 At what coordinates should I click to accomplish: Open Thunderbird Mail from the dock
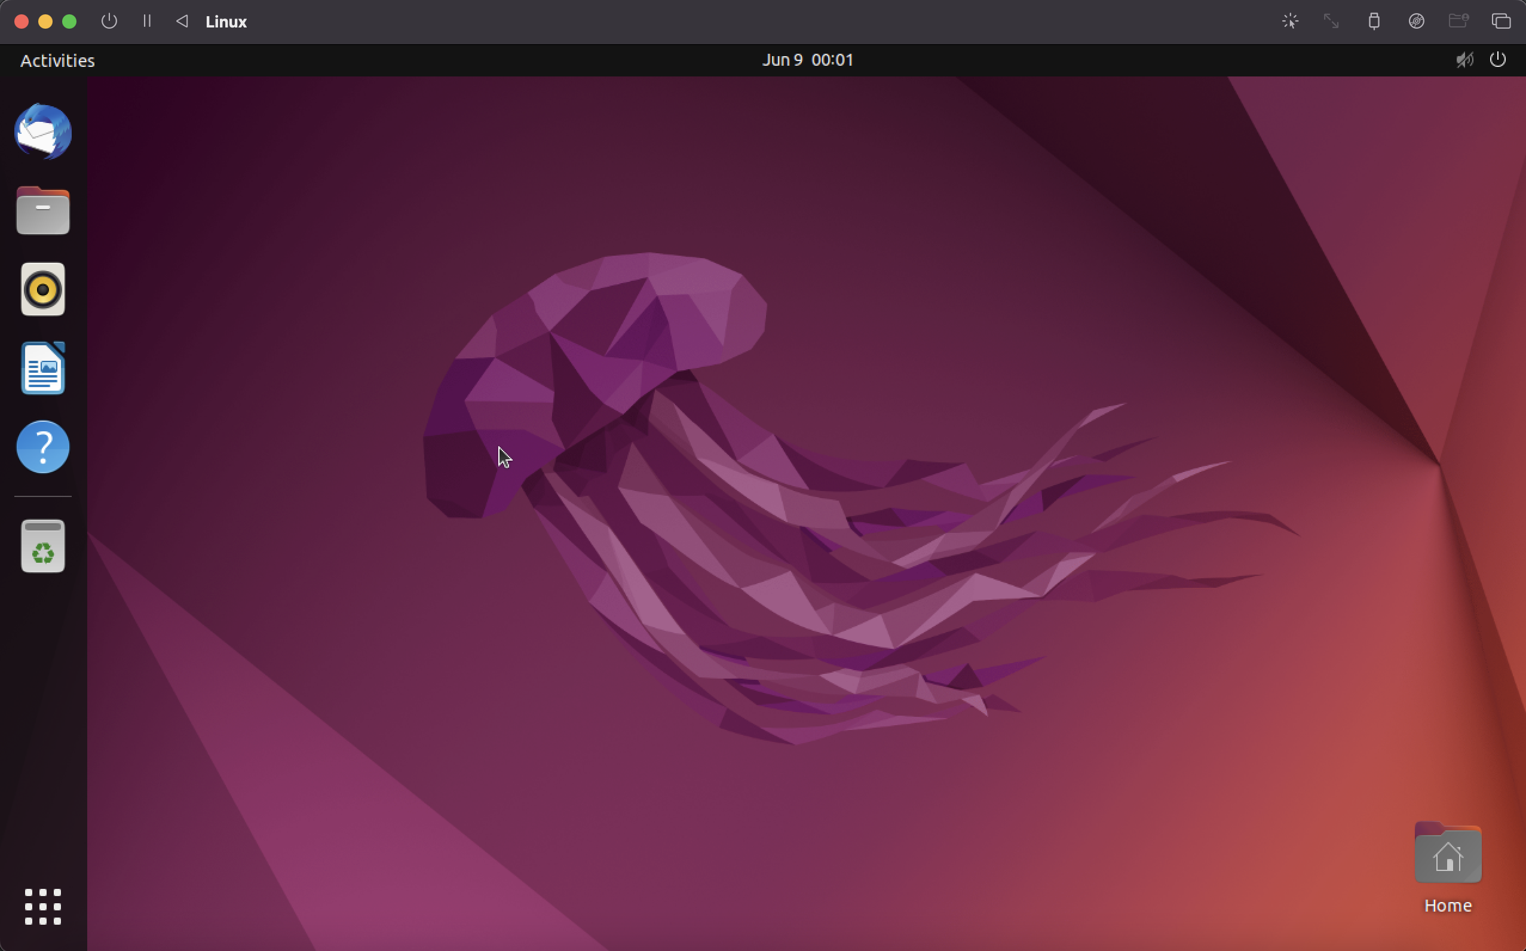pyautogui.click(x=43, y=132)
